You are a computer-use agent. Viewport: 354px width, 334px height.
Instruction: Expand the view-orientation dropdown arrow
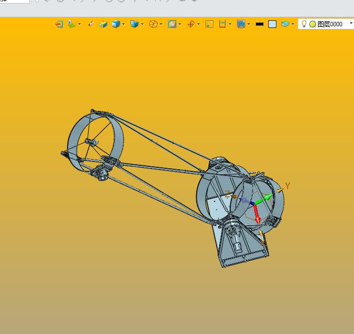point(142,24)
